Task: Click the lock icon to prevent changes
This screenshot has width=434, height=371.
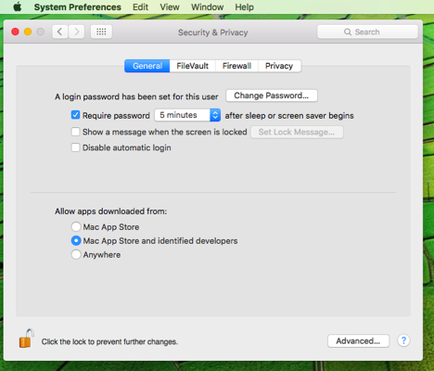Action: [26, 339]
